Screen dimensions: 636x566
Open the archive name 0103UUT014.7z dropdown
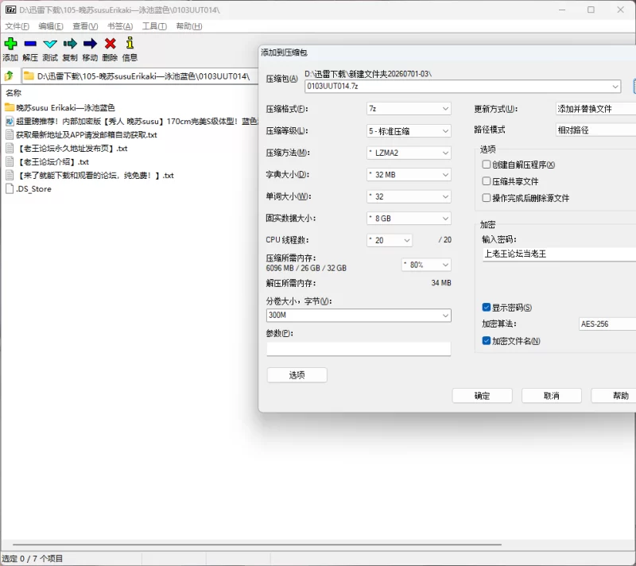point(463,87)
